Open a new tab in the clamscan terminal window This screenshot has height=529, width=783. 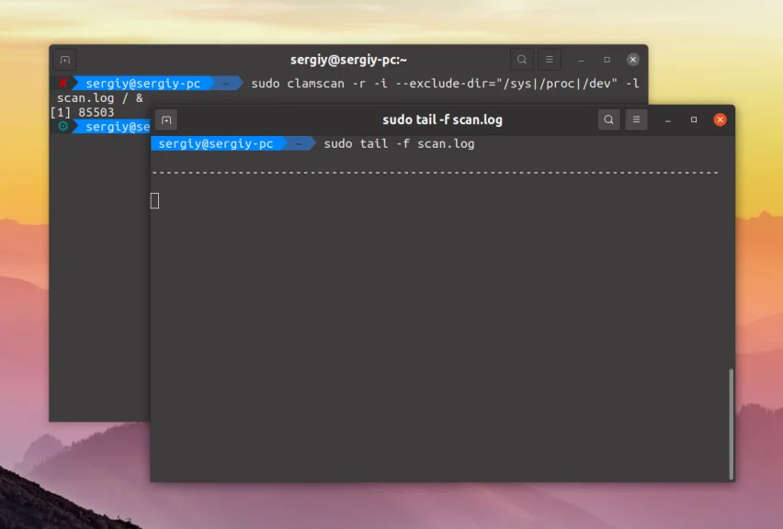click(x=63, y=59)
